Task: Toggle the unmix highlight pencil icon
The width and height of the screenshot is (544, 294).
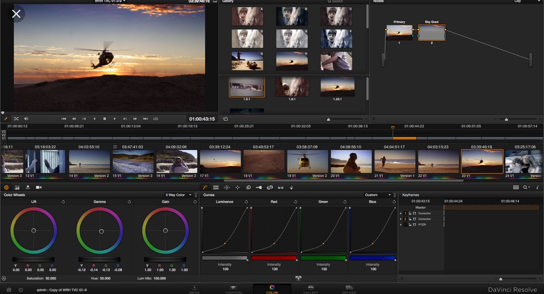Action: 6,119
